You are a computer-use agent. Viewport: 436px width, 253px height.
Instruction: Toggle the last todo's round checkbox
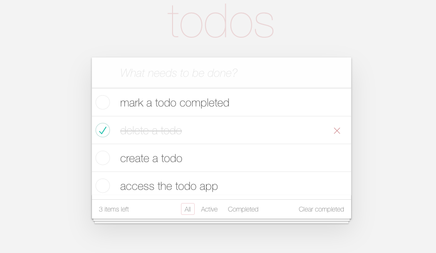pyautogui.click(x=103, y=186)
